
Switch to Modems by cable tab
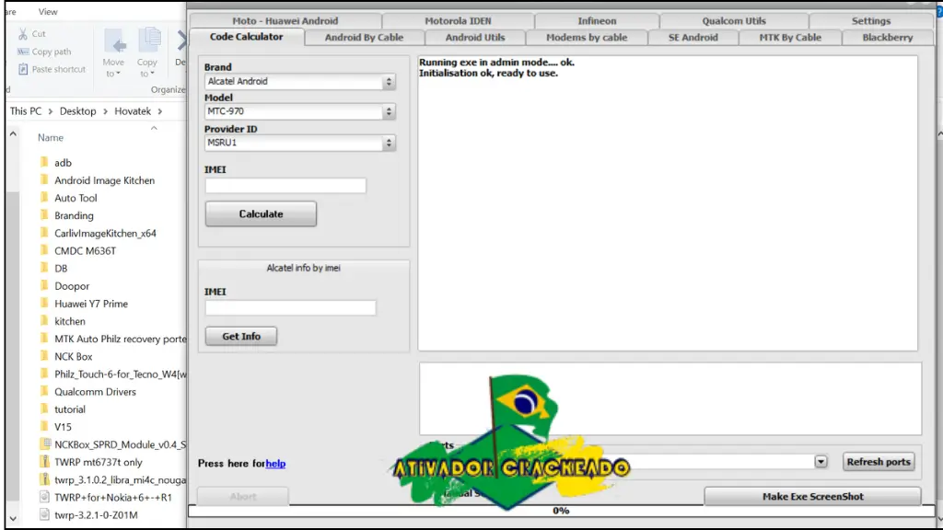pos(587,37)
